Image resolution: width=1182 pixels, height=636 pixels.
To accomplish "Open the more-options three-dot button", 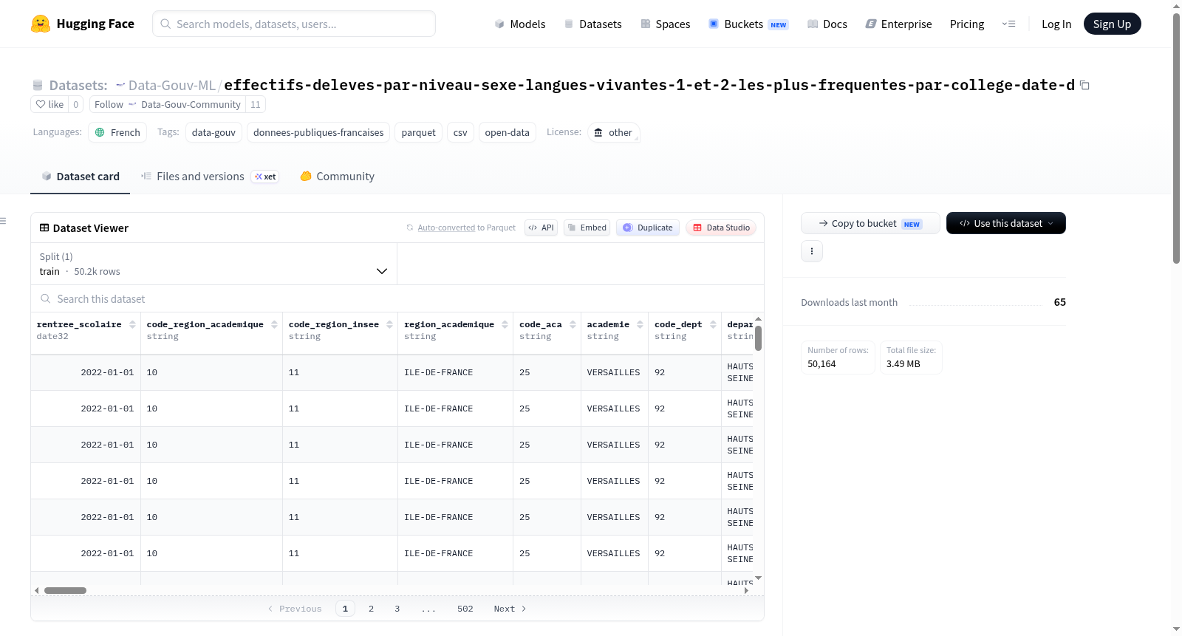I will [812, 251].
